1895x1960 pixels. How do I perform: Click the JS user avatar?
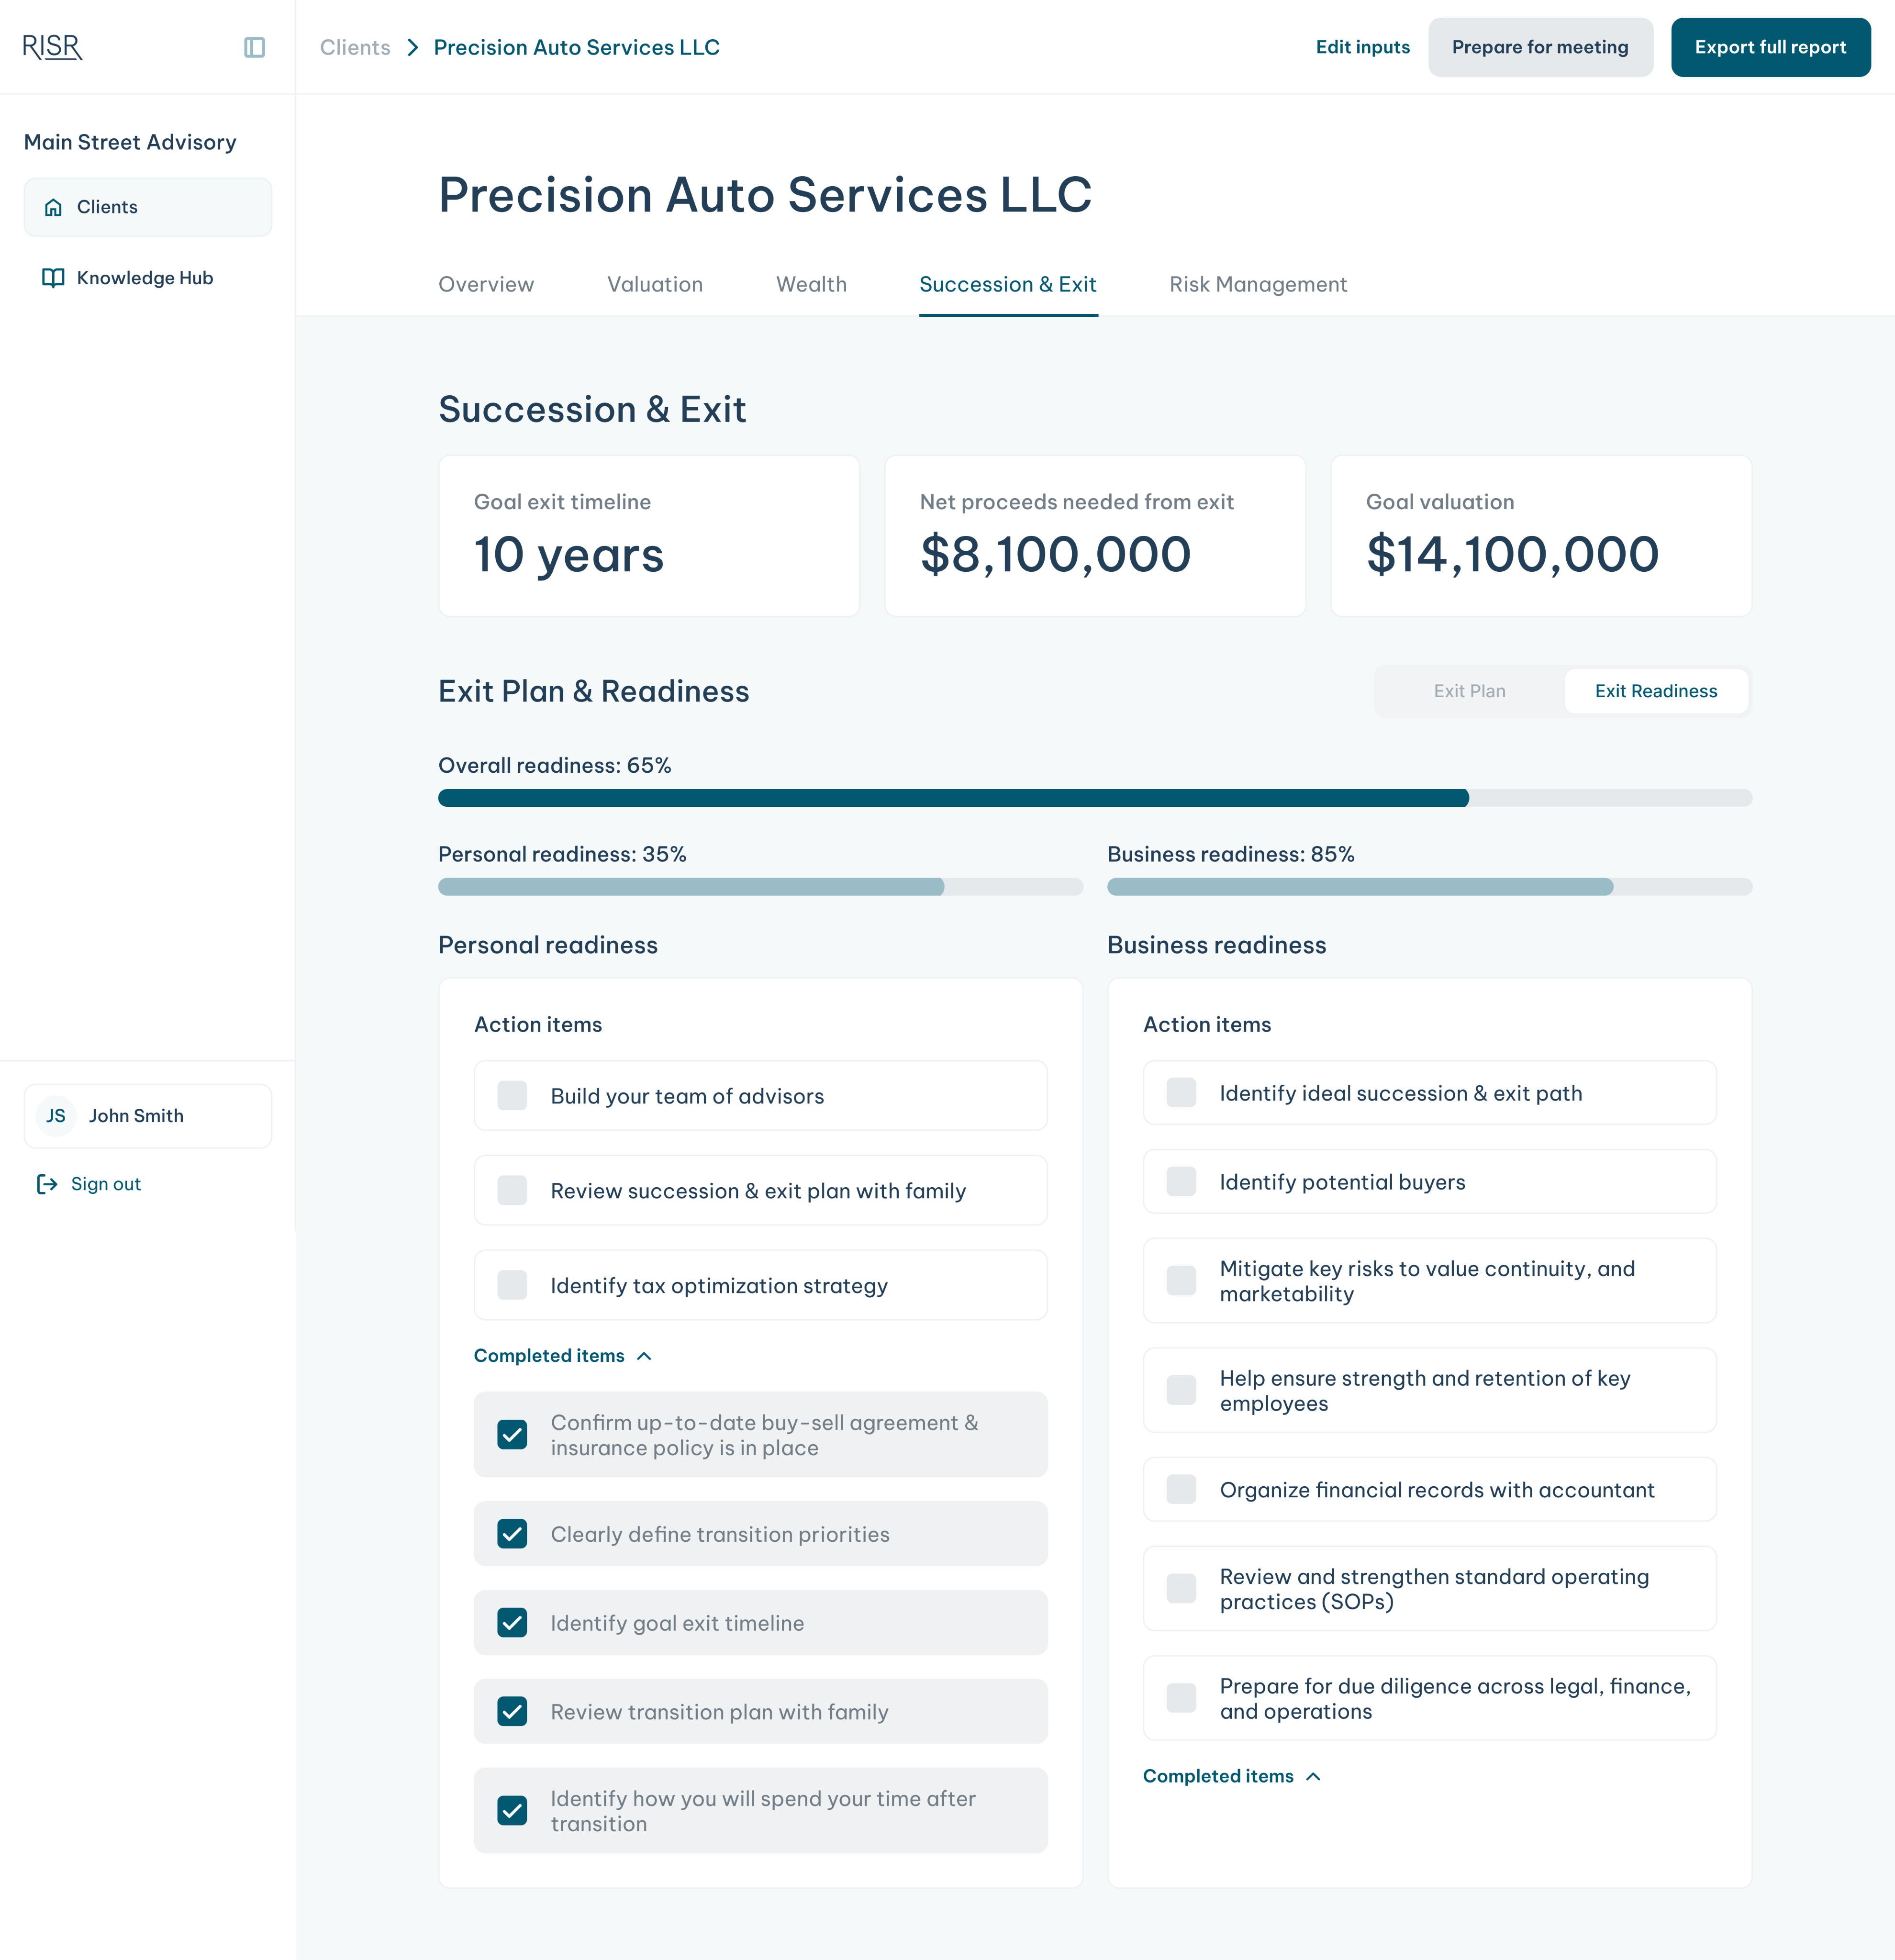(x=56, y=1116)
